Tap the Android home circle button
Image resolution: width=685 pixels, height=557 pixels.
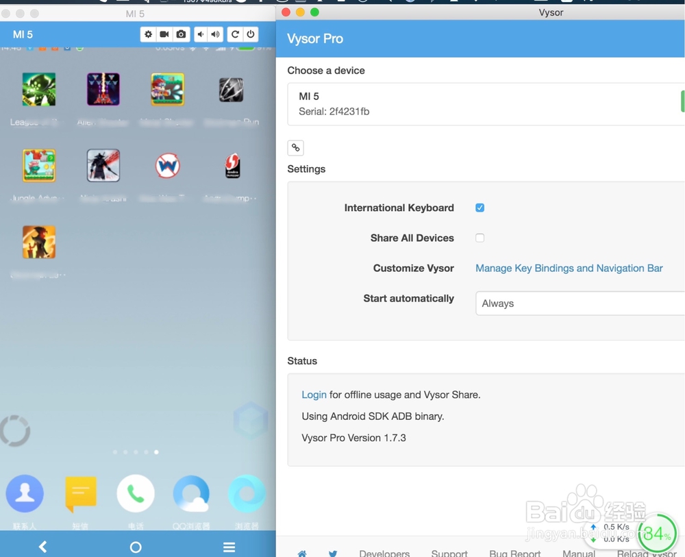click(136, 547)
